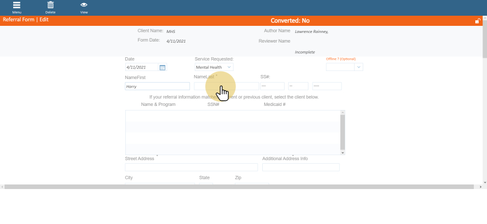This screenshot has height=224, width=487.
Task: Click the first row in the client match list
Action: tap(233, 116)
